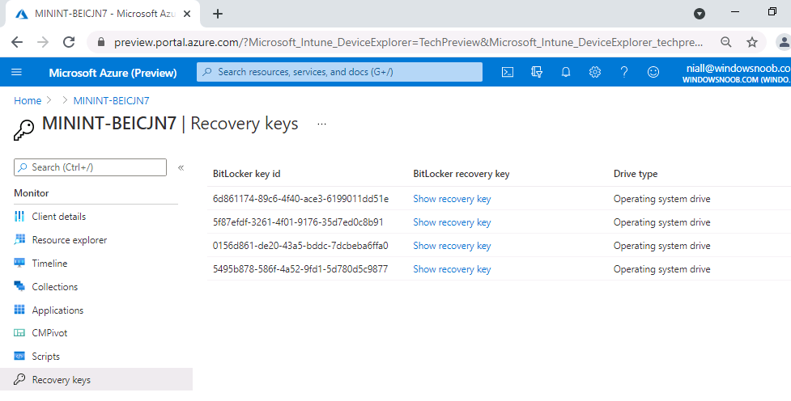Click the browser back arrow

coord(17,42)
